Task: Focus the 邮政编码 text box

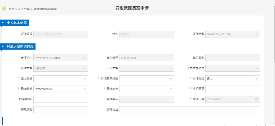Action: coord(61,110)
